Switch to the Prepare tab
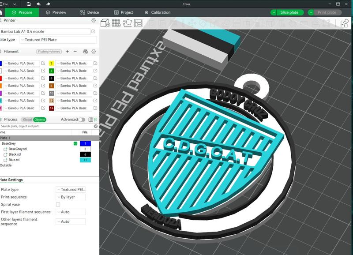This screenshot has width=353, height=255. pos(22,12)
